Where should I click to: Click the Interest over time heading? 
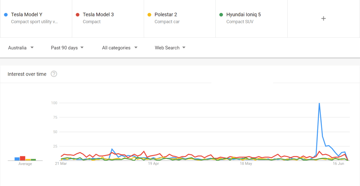pos(27,74)
